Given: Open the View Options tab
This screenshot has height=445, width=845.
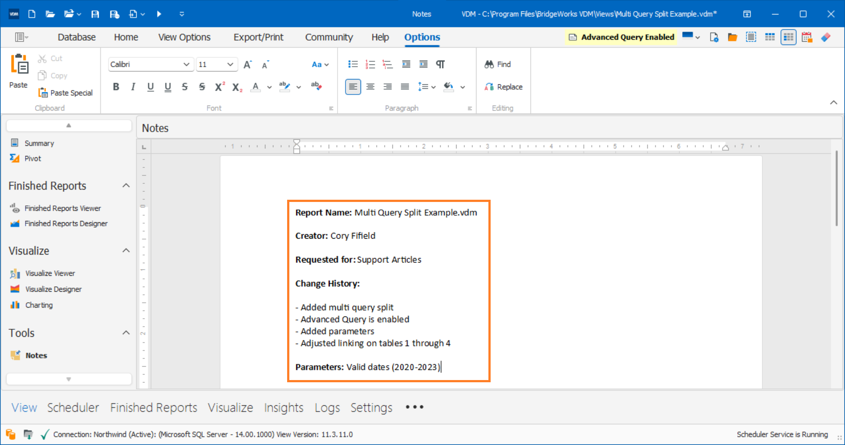Looking at the screenshot, I should click(x=184, y=37).
